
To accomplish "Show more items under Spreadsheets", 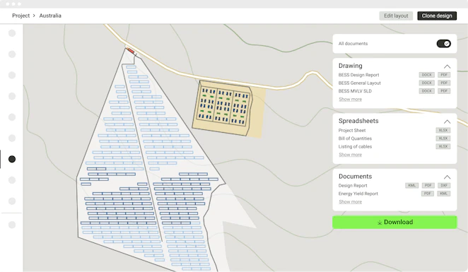I will point(350,155).
